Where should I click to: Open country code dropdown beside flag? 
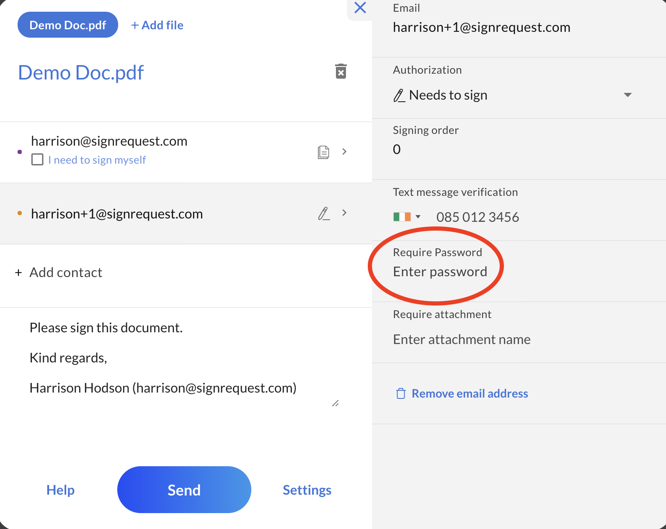tap(418, 217)
